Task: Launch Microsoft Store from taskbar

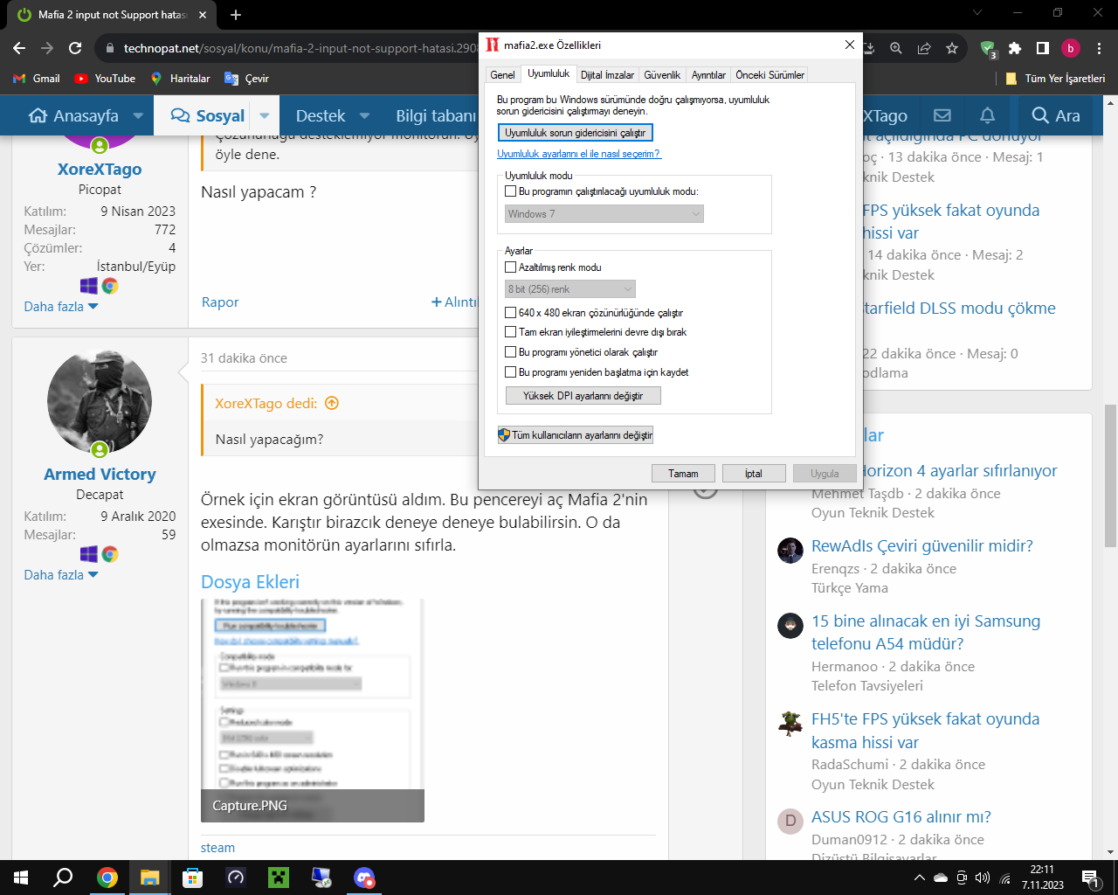Action: tap(193, 878)
